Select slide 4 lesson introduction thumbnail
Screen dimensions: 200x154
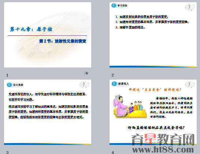coord(153,112)
